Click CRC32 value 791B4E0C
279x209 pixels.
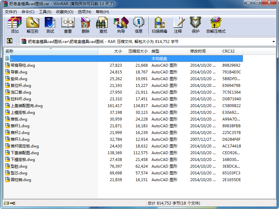[x=232, y=72]
